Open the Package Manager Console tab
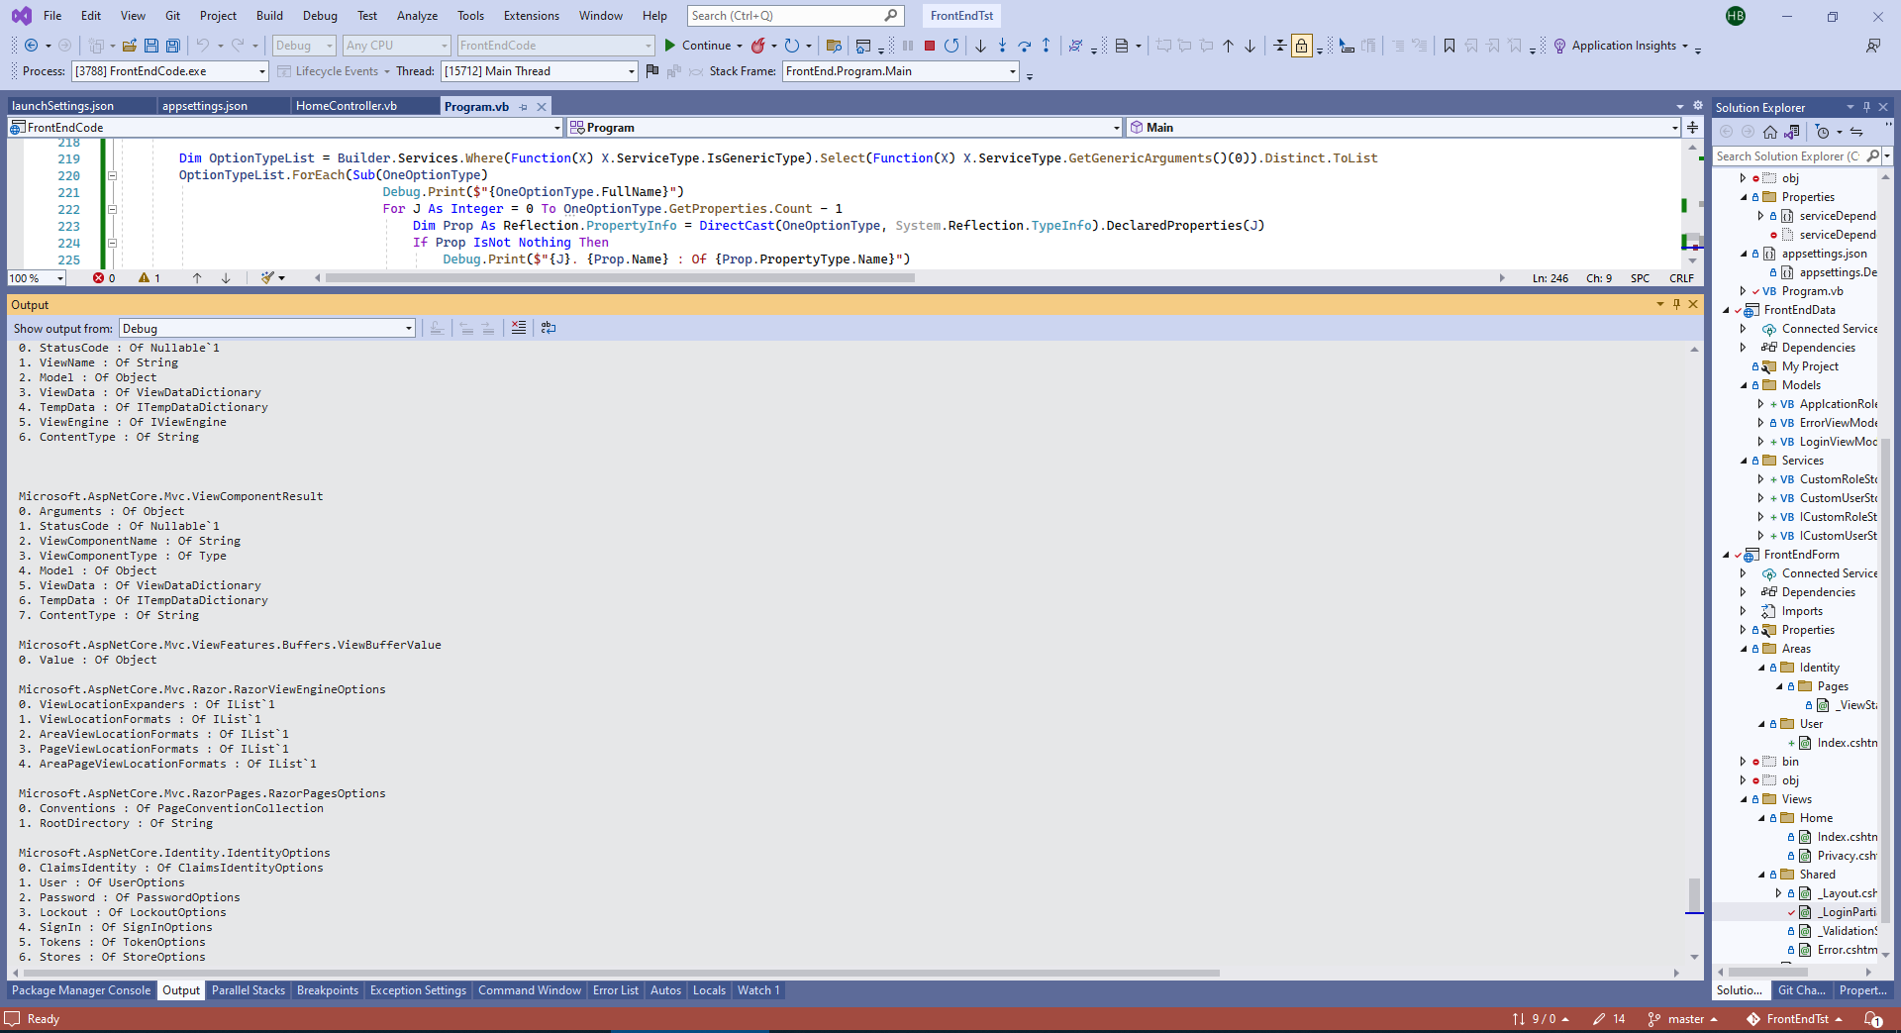 click(81, 990)
